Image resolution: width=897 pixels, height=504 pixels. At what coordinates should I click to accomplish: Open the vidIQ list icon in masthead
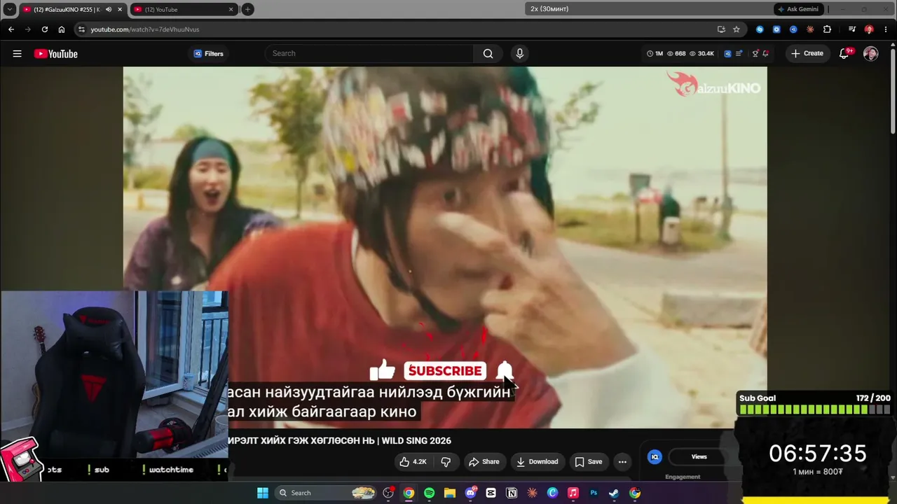pos(739,54)
